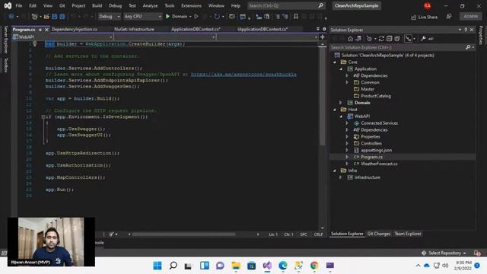
Task: Click the Save All toolbar icon
Action: click(x=62, y=17)
